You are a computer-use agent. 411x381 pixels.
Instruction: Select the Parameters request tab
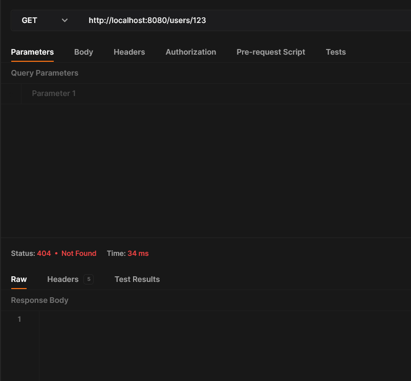32,52
